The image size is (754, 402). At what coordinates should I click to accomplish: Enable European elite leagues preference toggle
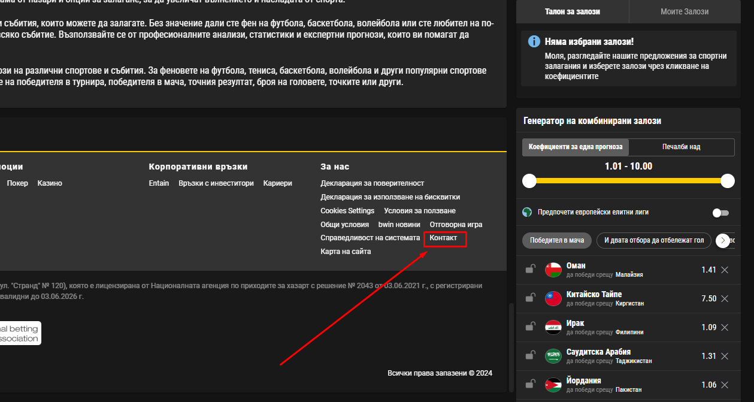pyautogui.click(x=720, y=213)
